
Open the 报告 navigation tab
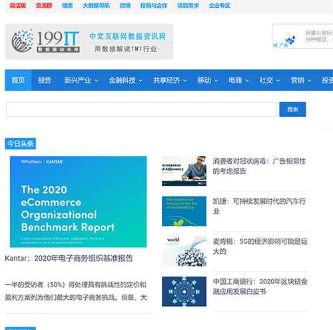tap(45, 80)
